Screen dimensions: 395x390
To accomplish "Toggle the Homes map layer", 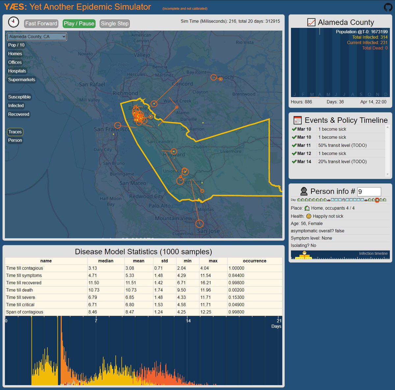I will [15, 54].
